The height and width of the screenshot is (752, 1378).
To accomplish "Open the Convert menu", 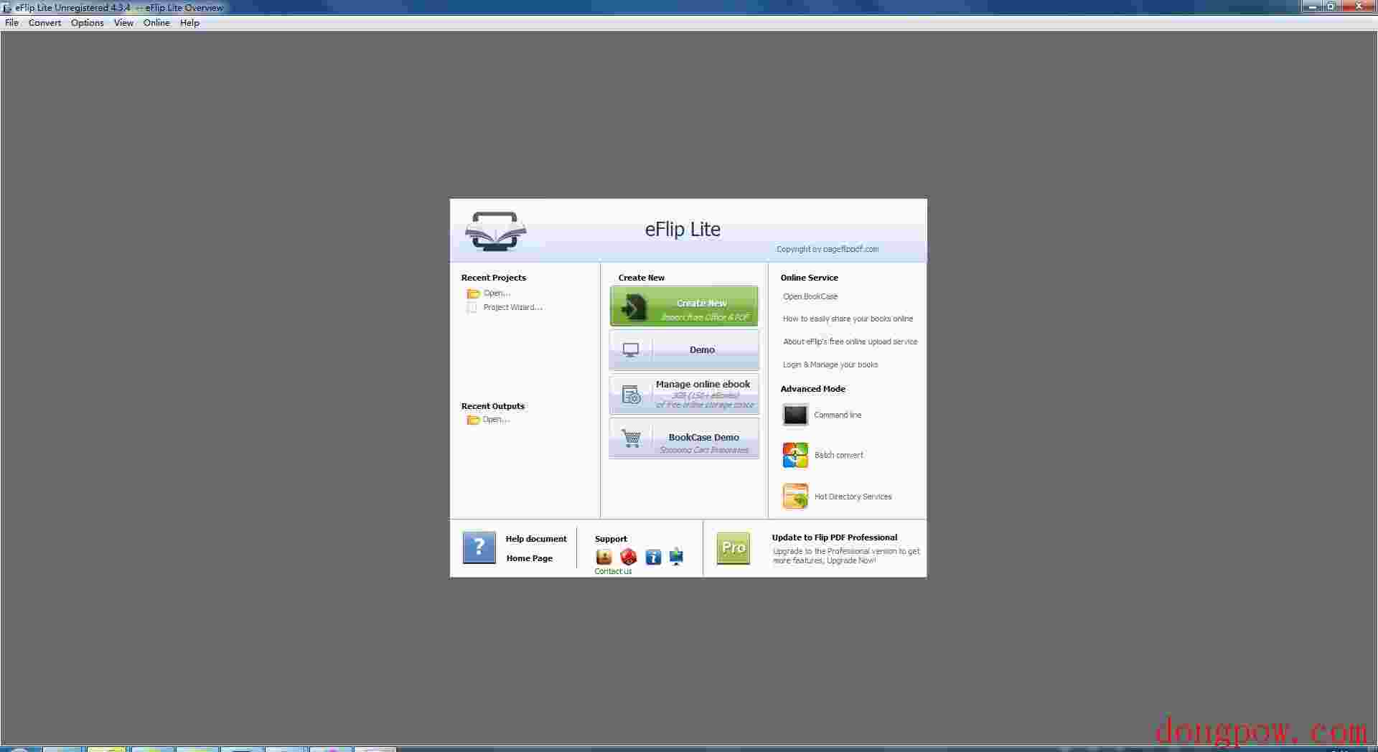I will coord(44,23).
